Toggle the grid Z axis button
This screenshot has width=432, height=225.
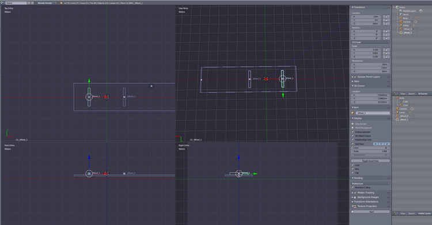(388, 144)
